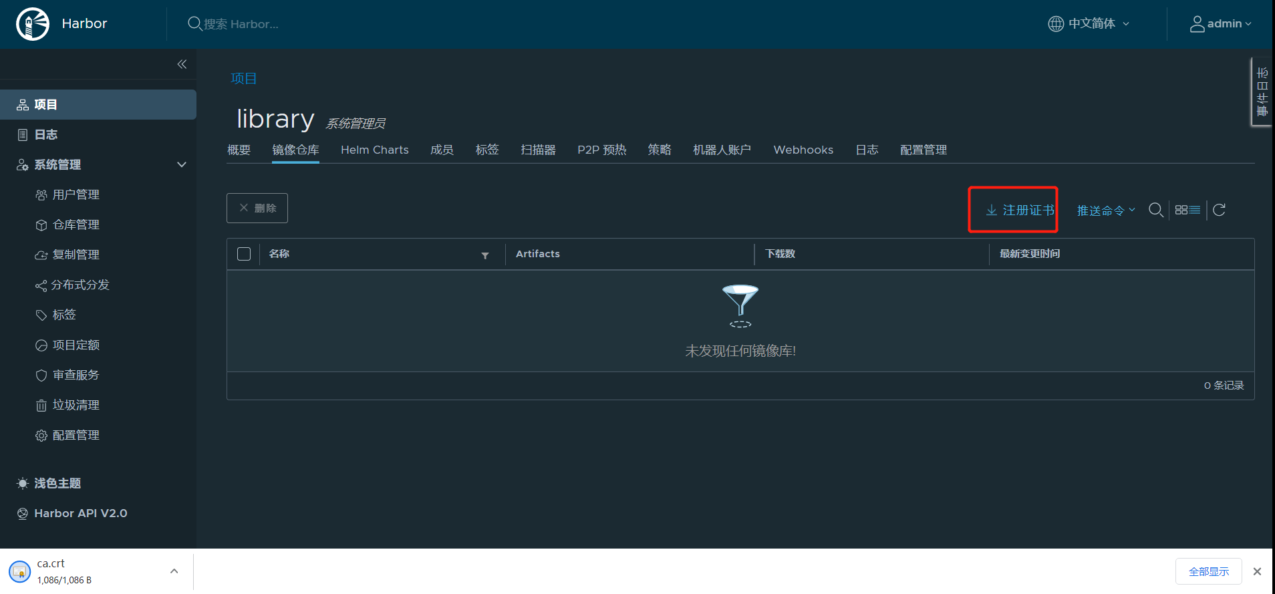The height and width of the screenshot is (594, 1275).
Task: Switch to the 成员 tab
Action: [442, 150]
